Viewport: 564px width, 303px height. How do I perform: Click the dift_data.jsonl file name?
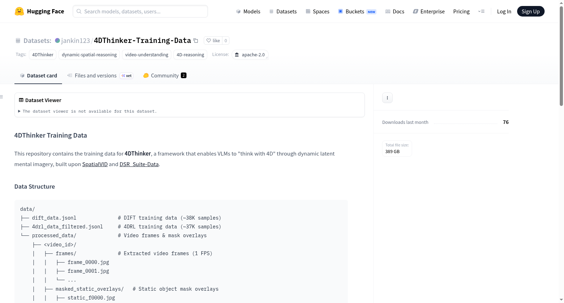54,218
